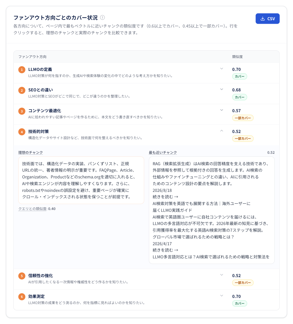The height and width of the screenshot is (324, 293).
Task: Click second 続きを読む → link dated 2026/4/17
Action: [x=165, y=250]
